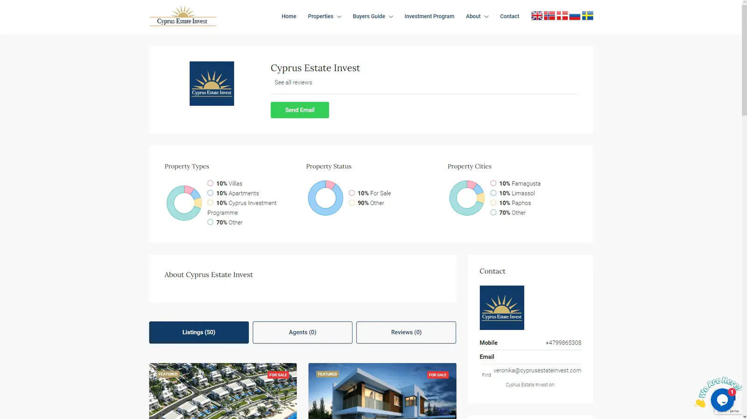Open the live chat bubble icon
The height and width of the screenshot is (419, 747).
click(722, 399)
